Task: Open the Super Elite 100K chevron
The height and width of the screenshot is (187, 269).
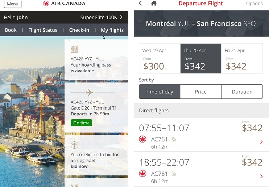Action: tap(121, 17)
